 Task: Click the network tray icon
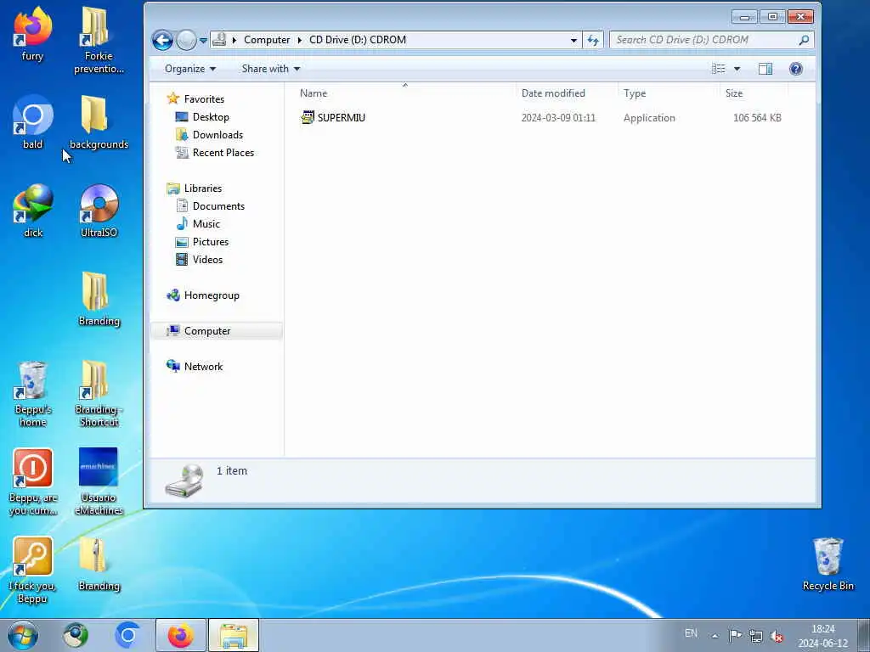click(755, 635)
